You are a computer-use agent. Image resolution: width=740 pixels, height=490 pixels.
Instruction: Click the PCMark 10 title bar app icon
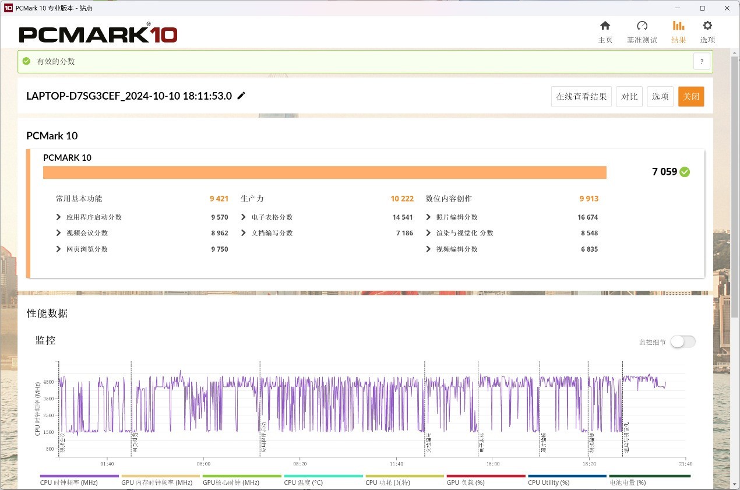click(x=8, y=8)
